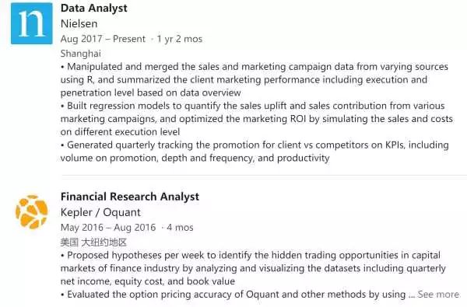Open the Nielsen company name link
Viewport: 467px width, 307px height.
tap(79, 23)
